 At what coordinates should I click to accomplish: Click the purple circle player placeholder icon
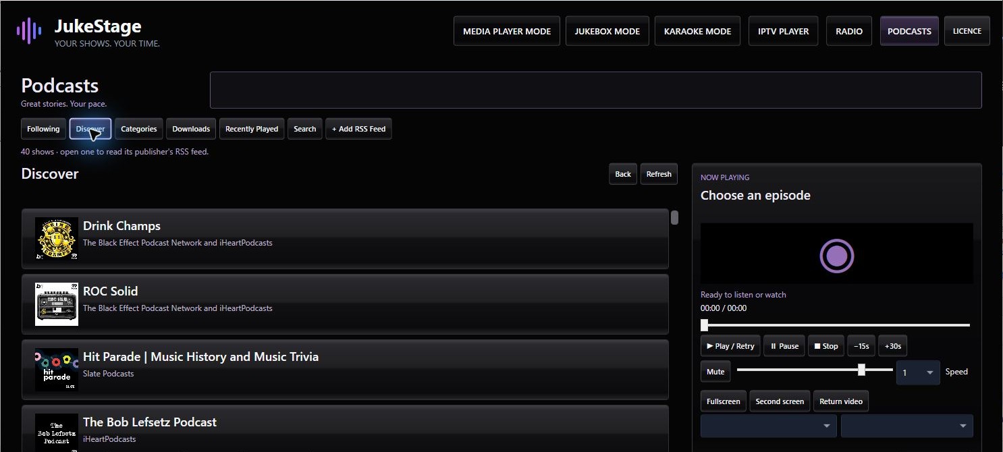(837, 256)
